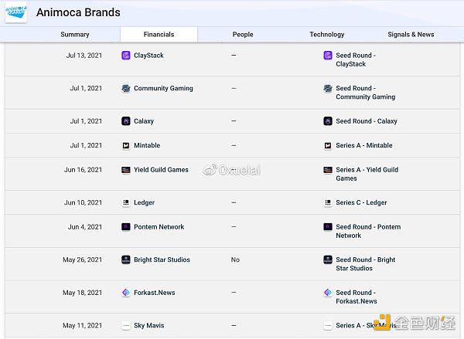Go to the Technology tab

(x=327, y=35)
